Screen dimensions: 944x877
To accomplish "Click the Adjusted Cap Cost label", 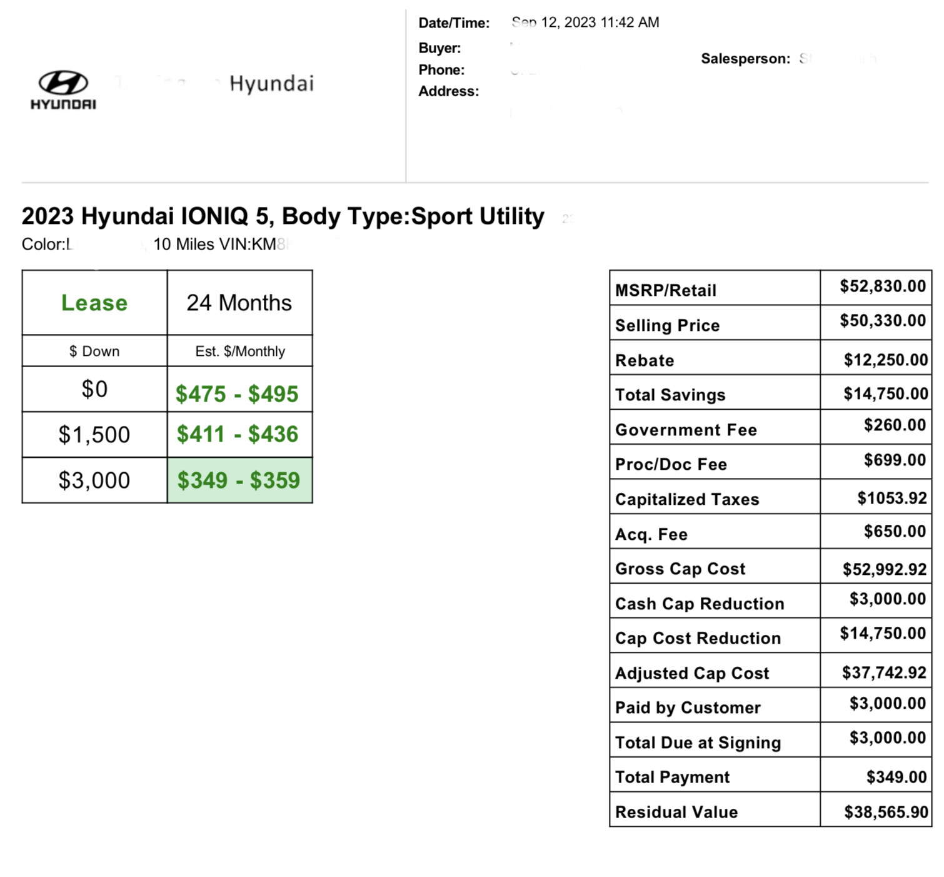I will pos(692,673).
